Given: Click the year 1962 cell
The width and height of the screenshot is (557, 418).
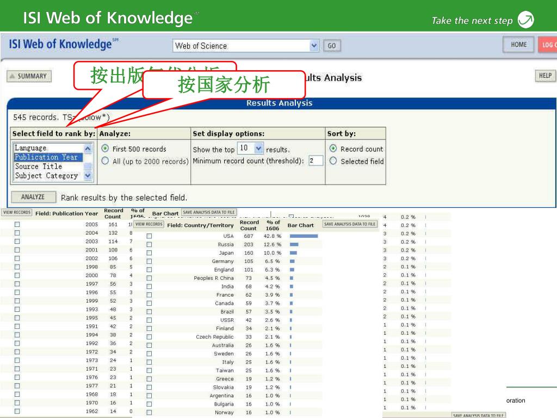Looking at the screenshot, I should pos(91,411).
